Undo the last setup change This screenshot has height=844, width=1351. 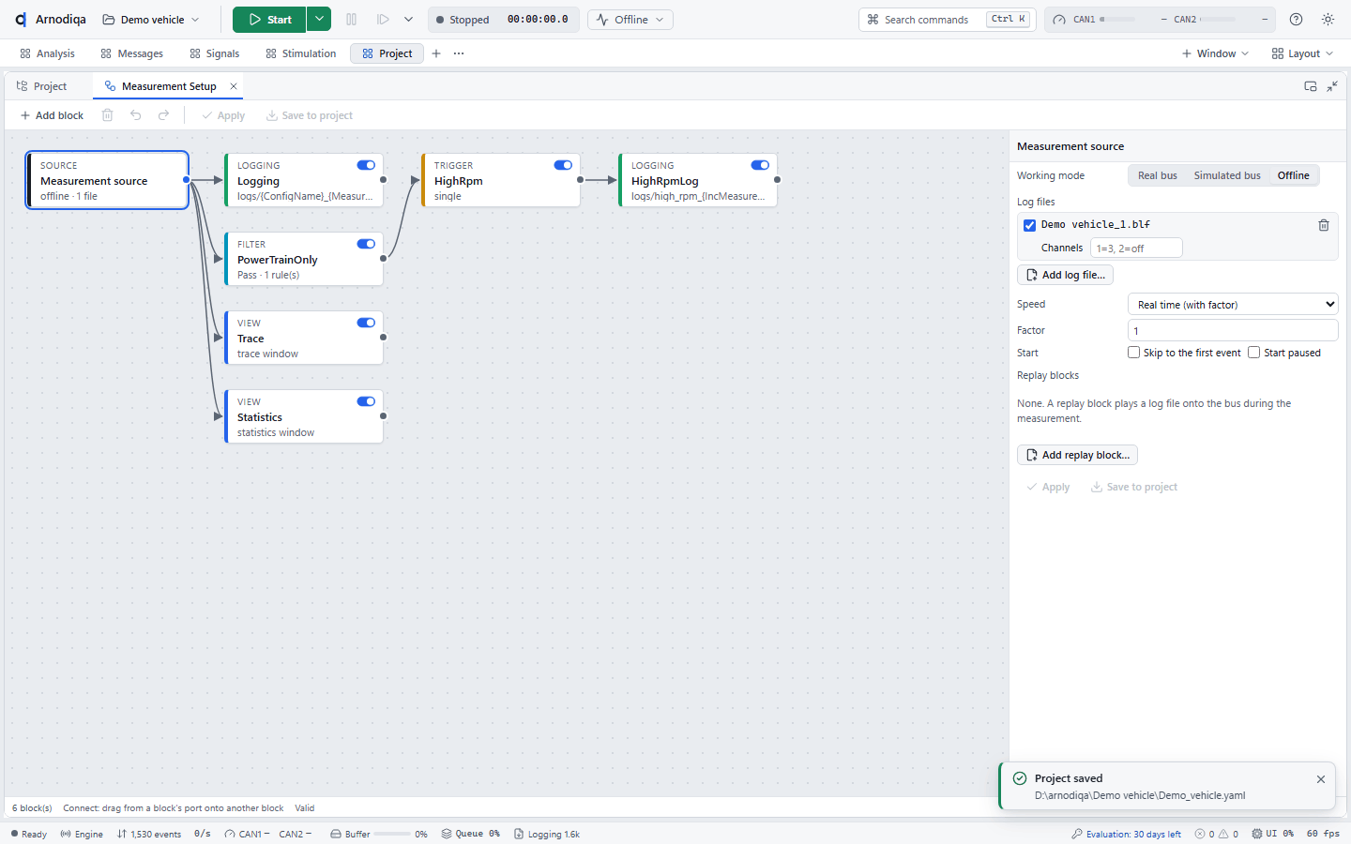[136, 115]
